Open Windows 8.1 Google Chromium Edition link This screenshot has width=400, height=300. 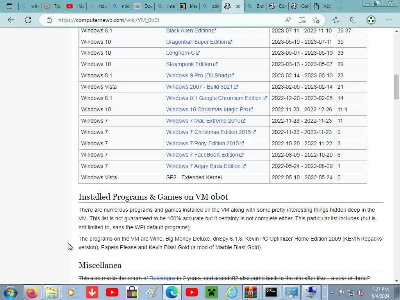(x=216, y=98)
